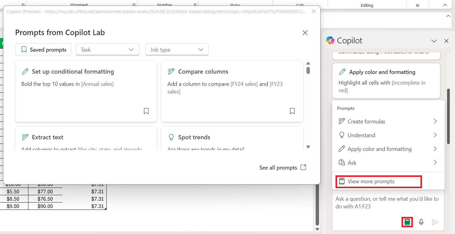Select the Apply color and formatting suggestion card

tap(386, 81)
